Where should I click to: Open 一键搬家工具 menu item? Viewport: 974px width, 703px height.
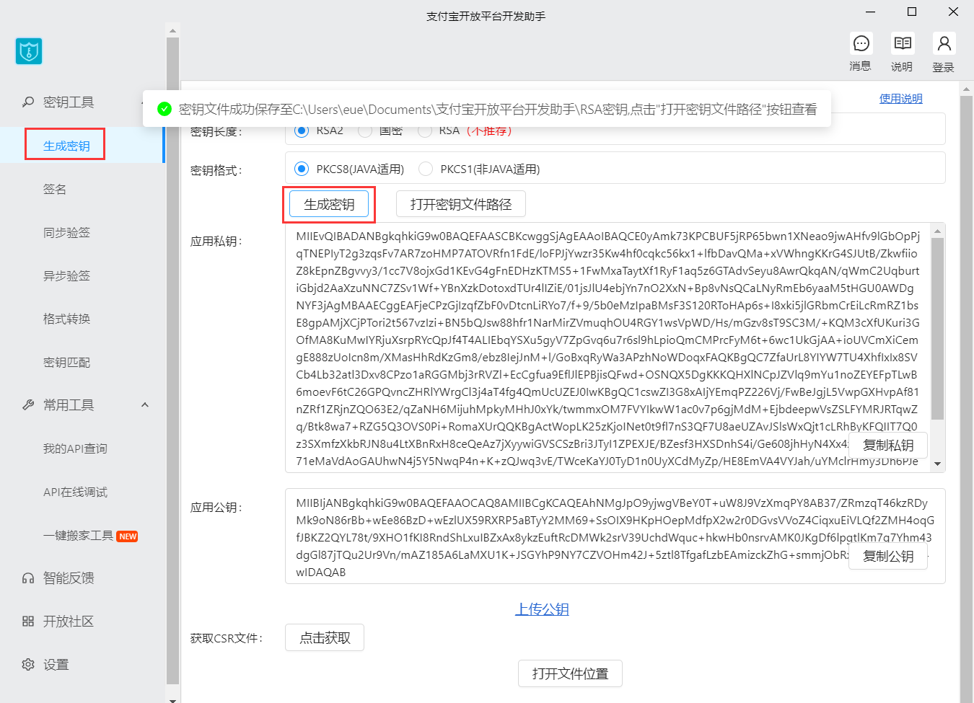78,535
